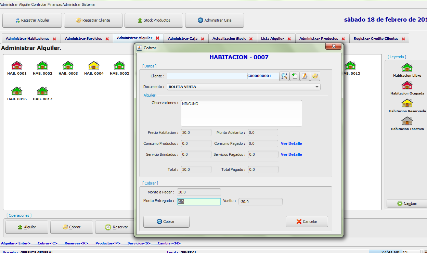Close the Administrar Alquiler tab
The height and width of the screenshot is (253, 427).
point(157,38)
